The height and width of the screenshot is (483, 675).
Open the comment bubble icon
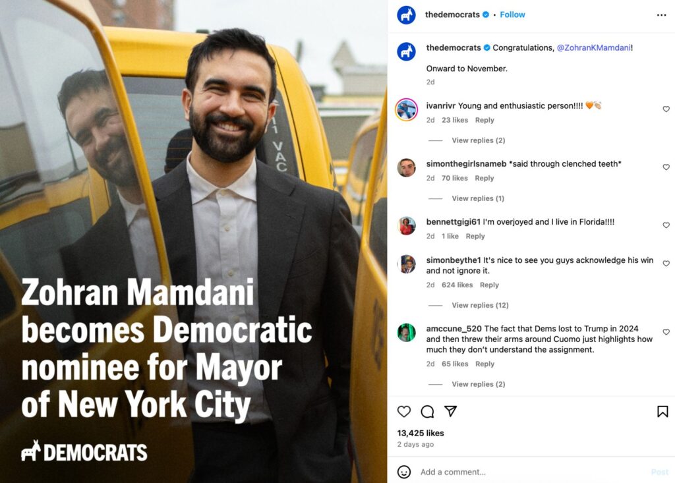[x=427, y=412]
